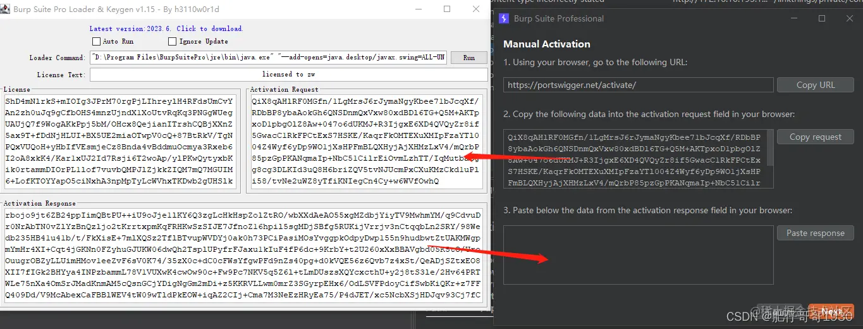
Task: Minimize the Keygen Loader window
Action: point(419,9)
